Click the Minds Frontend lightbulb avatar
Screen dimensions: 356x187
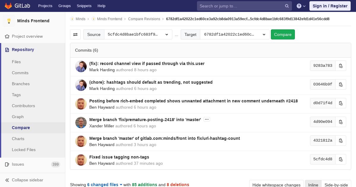click(9, 21)
